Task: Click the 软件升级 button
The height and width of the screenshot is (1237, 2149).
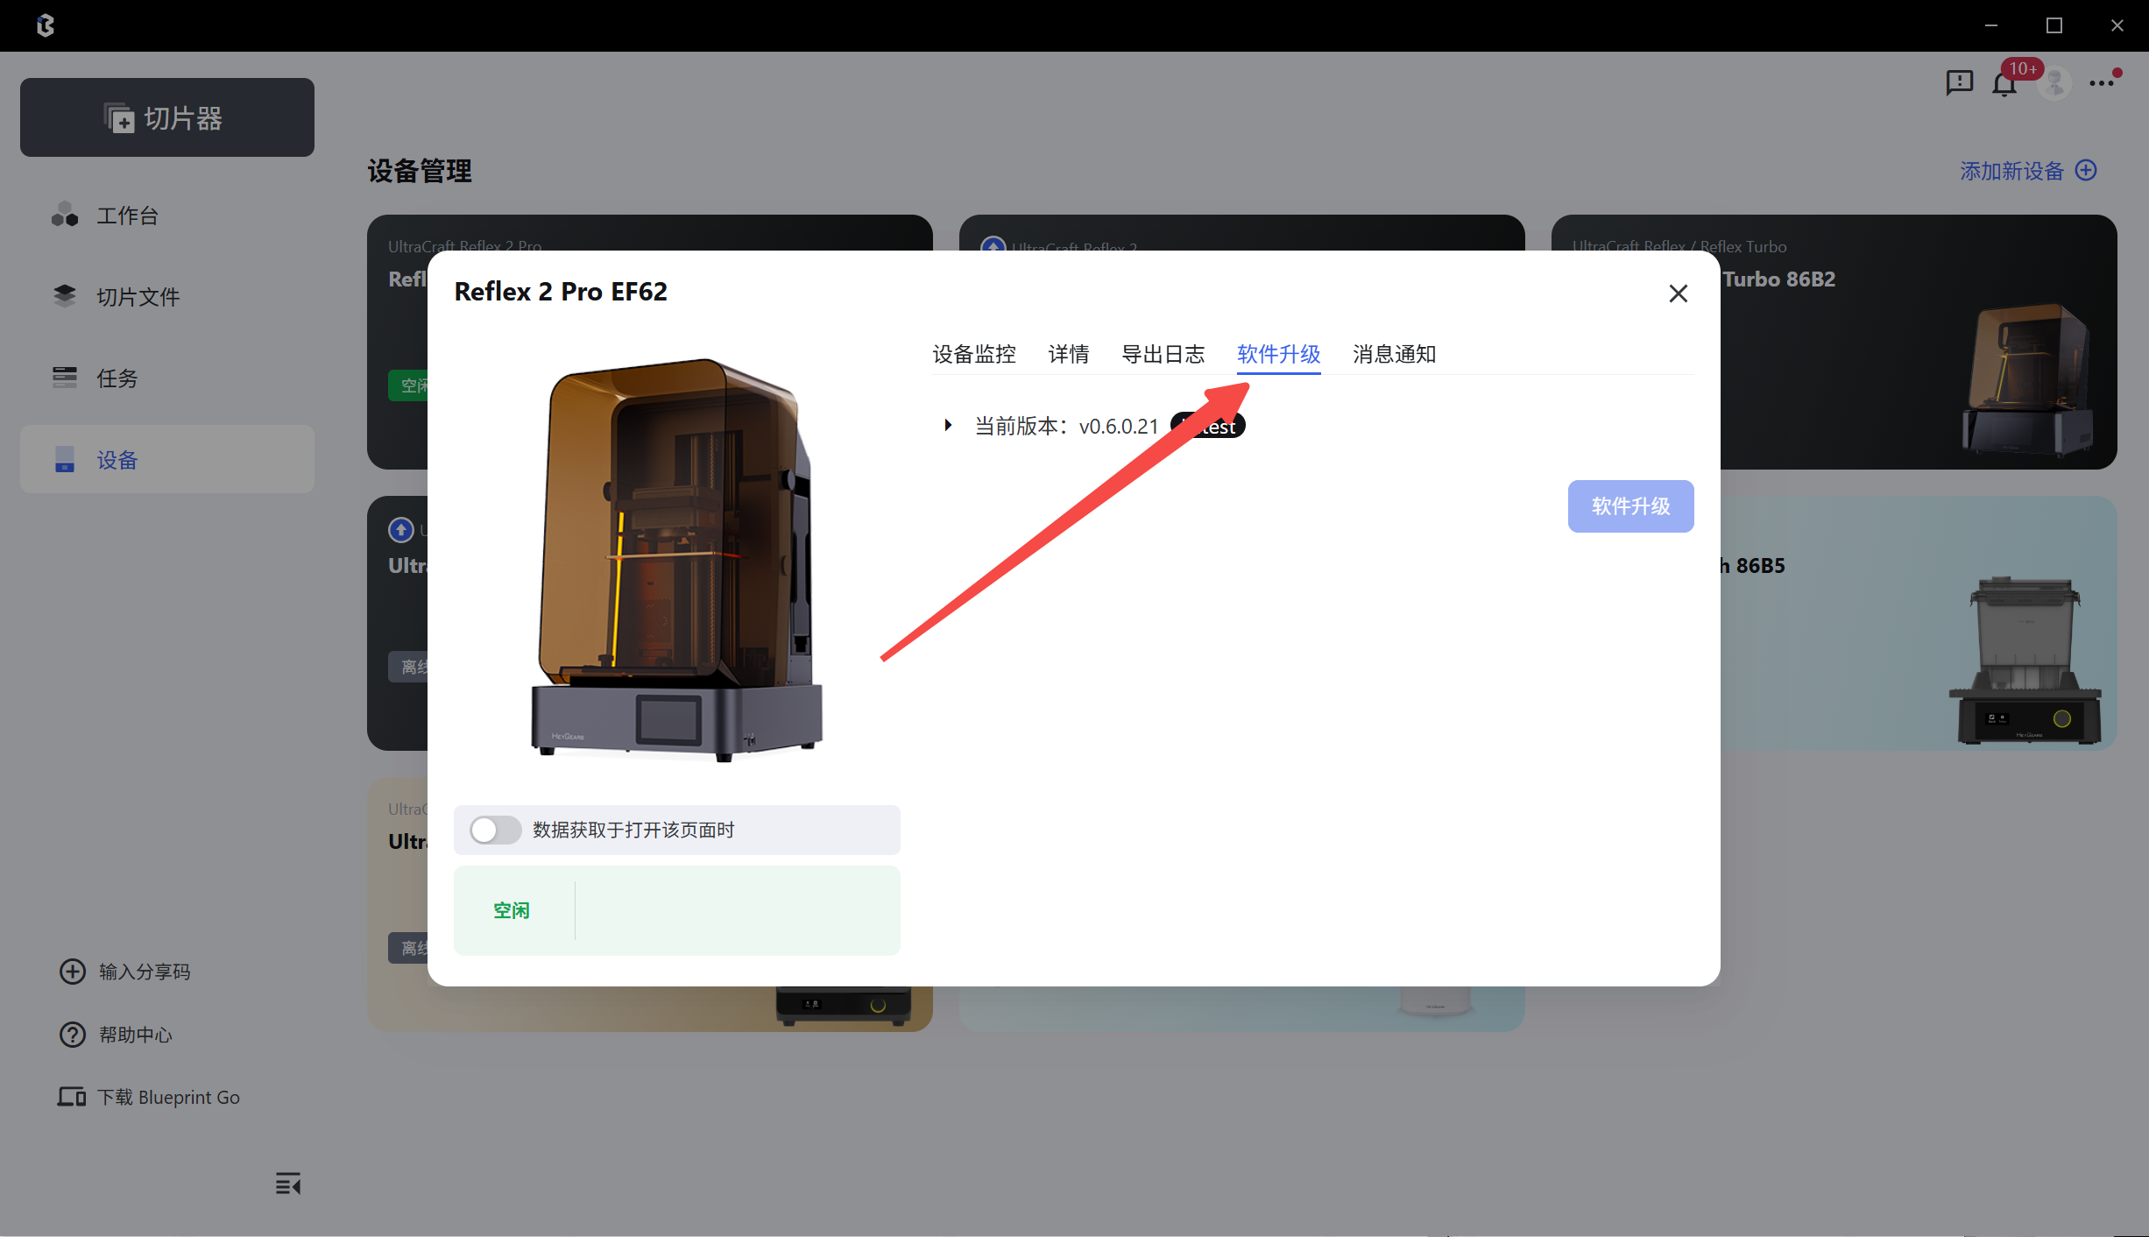Action: 1630,506
